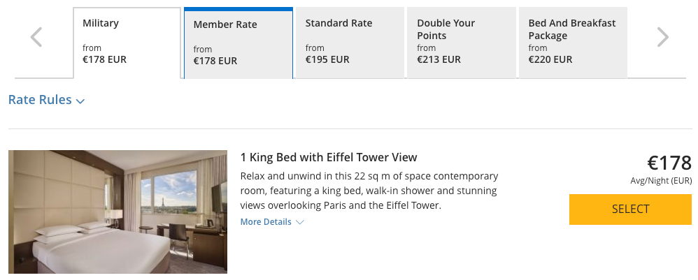This screenshot has height=280, width=698.
Task: Click the Avg/Night (EUR) label
Action: tap(661, 182)
